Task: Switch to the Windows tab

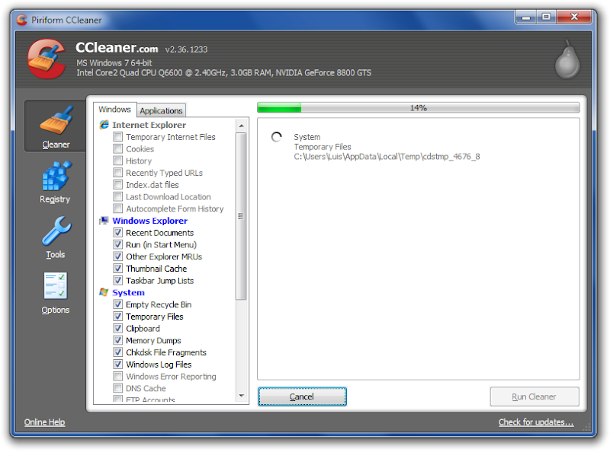Action: 115,110
